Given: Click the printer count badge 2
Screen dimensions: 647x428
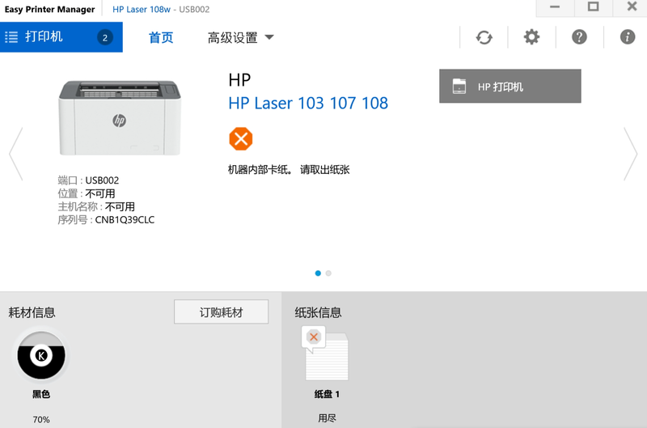Looking at the screenshot, I should pyautogui.click(x=104, y=37).
